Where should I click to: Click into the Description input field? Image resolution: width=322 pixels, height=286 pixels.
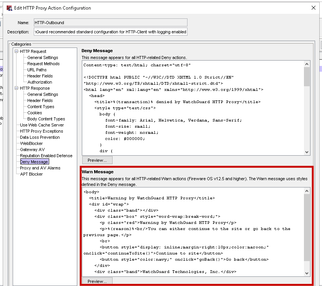[x=111, y=32]
